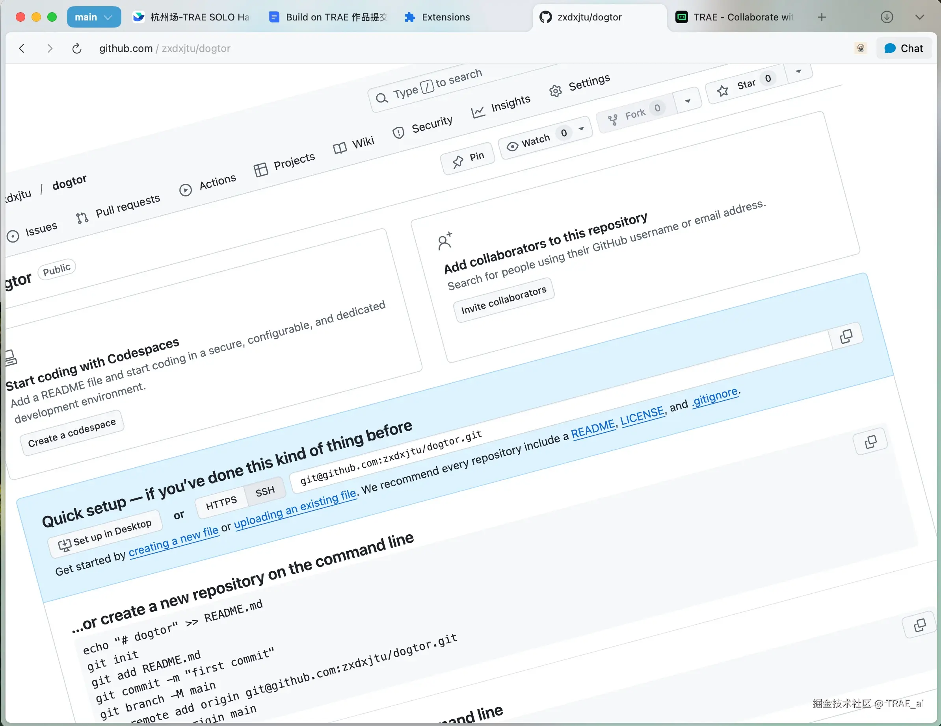Screen dimensions: 941x726
Task: Click the browser reload icon
Action: point(77,48)
